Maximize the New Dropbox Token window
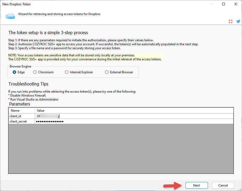This screenshot has width=242, height=191. 224,4
